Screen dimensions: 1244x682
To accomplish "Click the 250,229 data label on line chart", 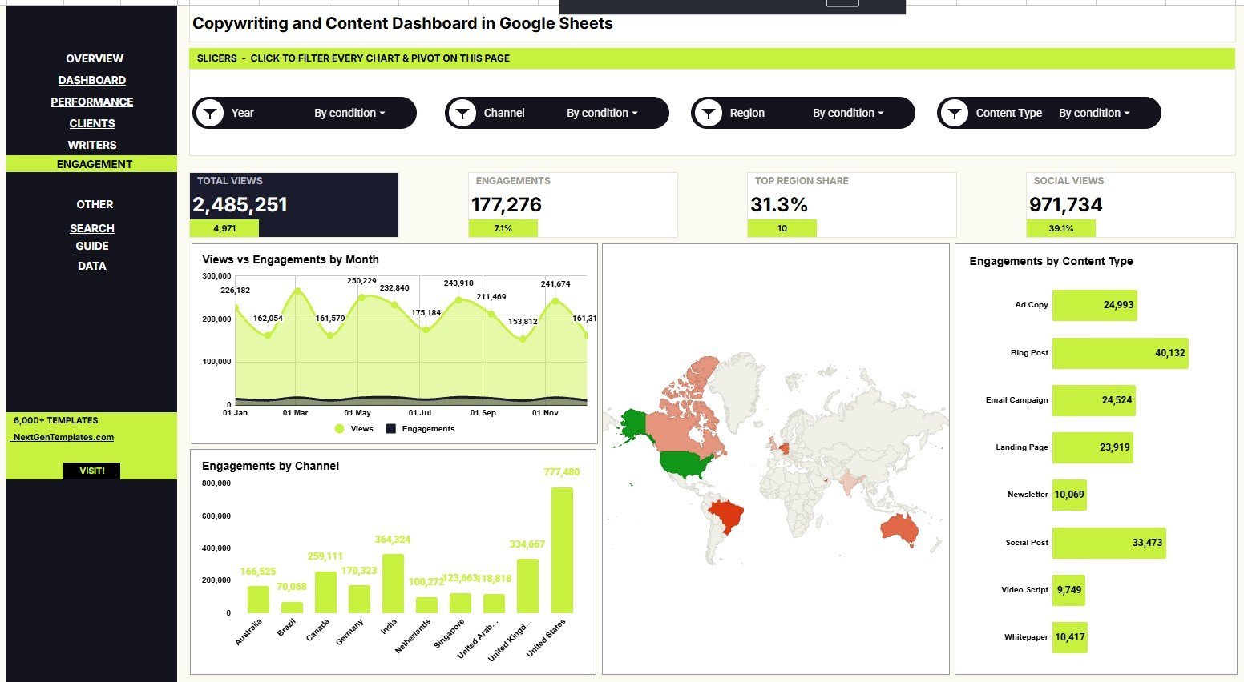I will [x=361, y=281].
